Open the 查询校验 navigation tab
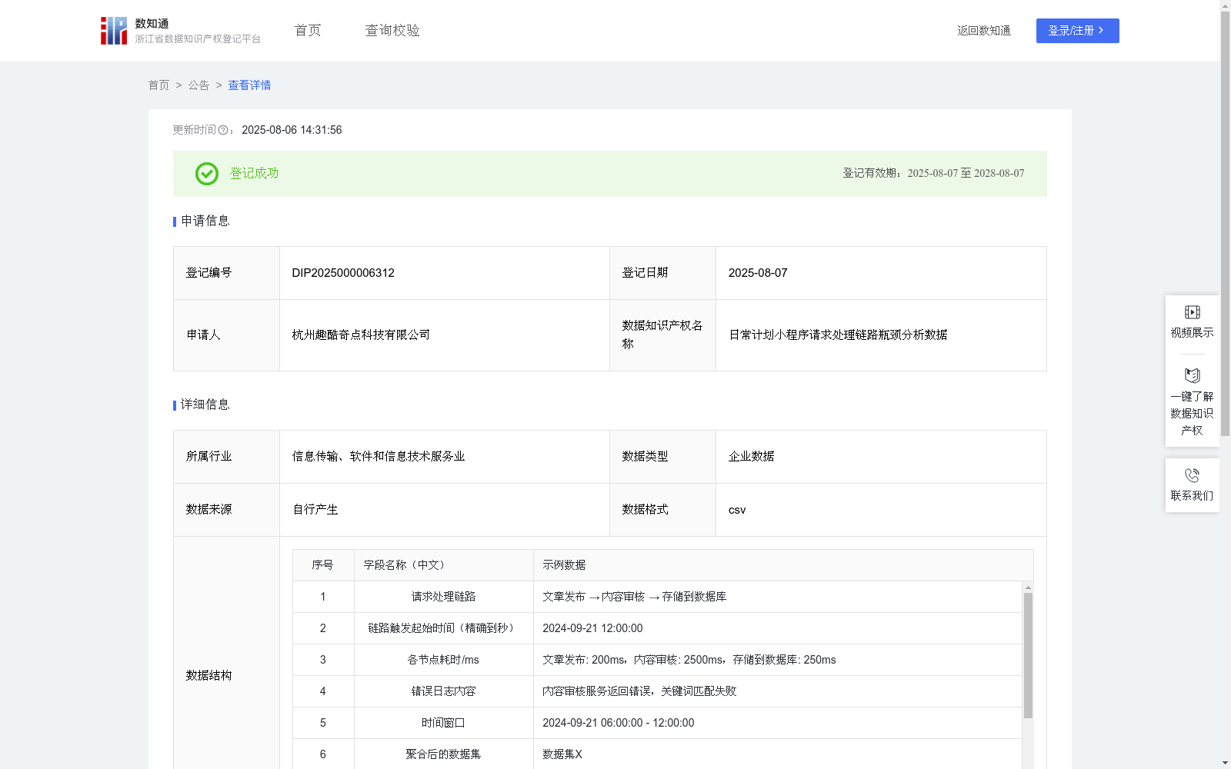The height and width of the screenshot is (769, 1231). click(392, 31)
